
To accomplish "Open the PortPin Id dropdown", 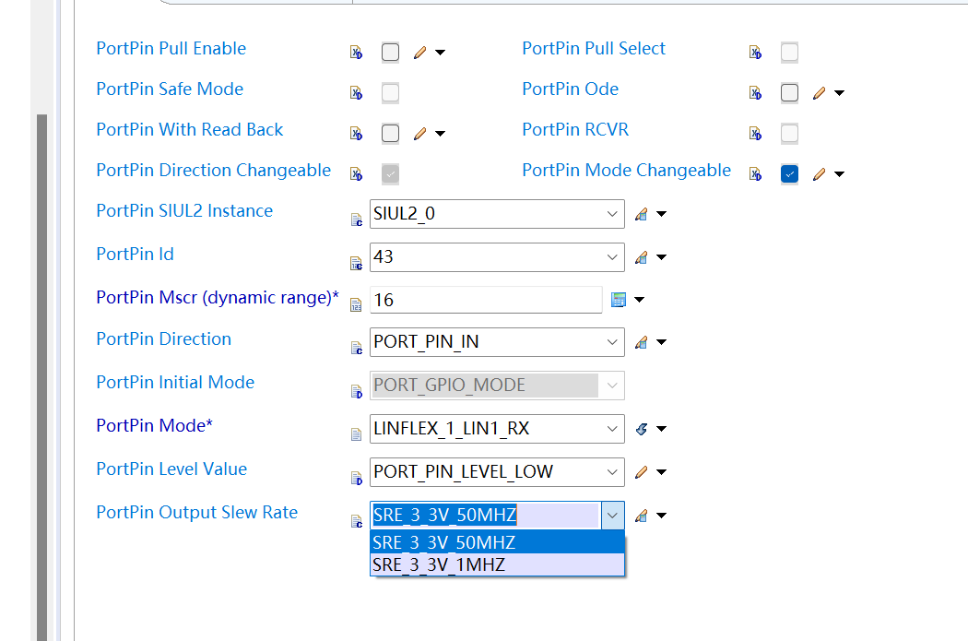I will 613,257.
